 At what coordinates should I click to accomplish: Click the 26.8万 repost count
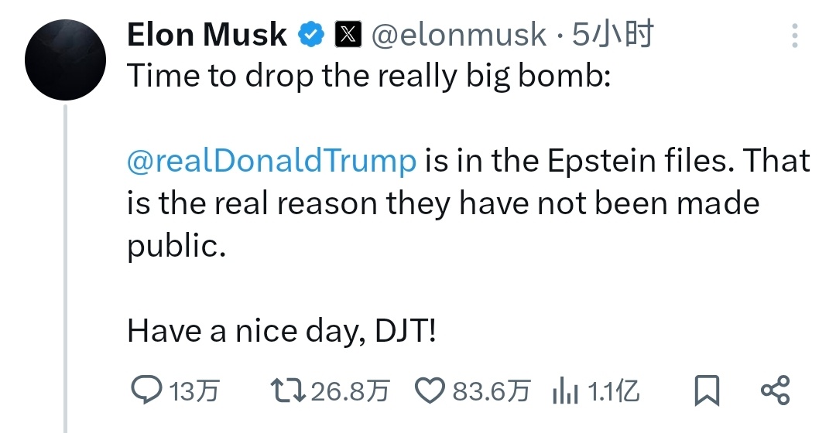point(351,391)
